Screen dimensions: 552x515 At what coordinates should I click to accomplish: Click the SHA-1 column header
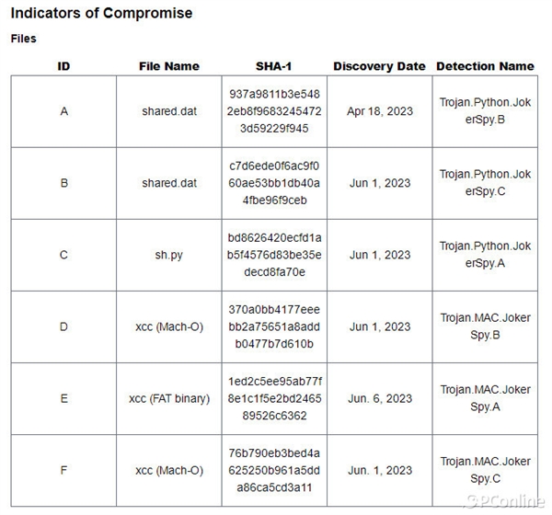[x=274, y=66]
